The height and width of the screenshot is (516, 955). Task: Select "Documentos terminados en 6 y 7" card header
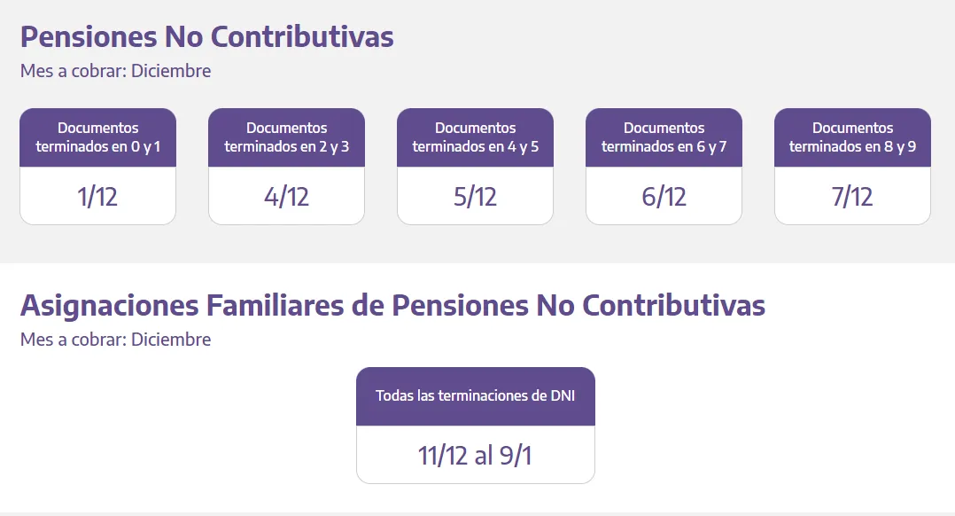click(664, 137)
